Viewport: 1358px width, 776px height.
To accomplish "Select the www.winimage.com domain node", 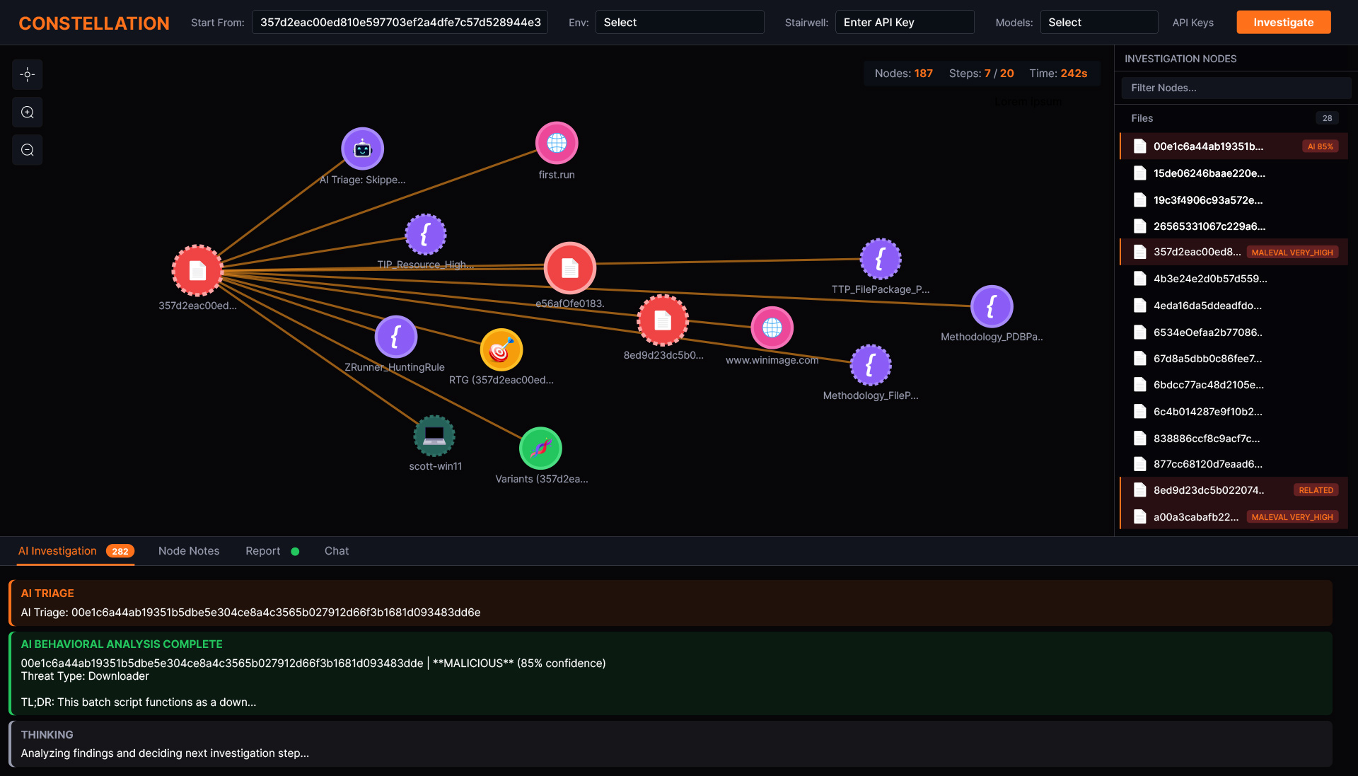I will click(772, 328).
